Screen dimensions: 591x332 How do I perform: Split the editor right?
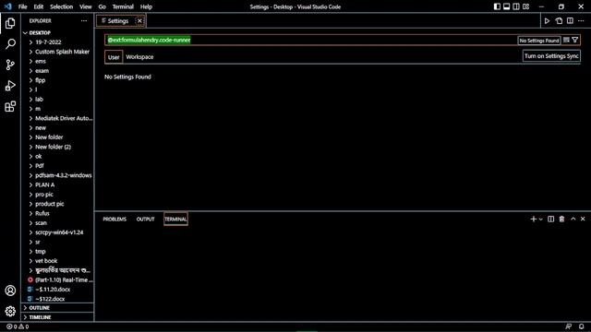click(570, 21)
